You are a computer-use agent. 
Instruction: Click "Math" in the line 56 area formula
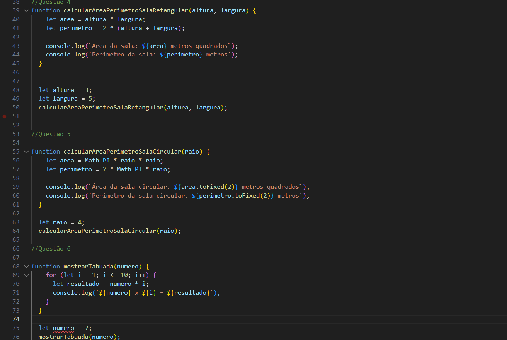point(92,161)
